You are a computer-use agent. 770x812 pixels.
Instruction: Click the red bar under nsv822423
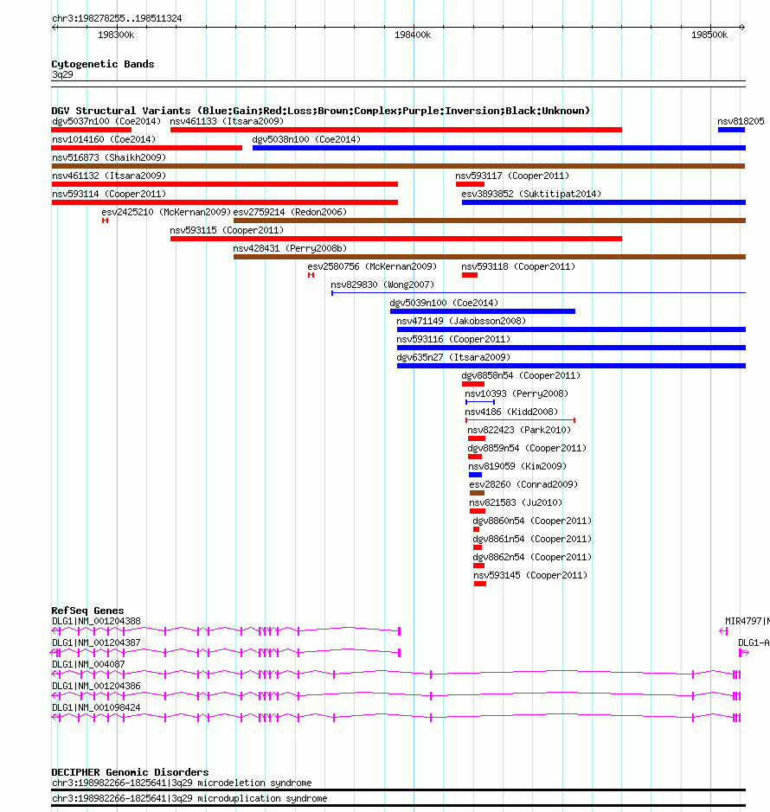pos(477,438)
